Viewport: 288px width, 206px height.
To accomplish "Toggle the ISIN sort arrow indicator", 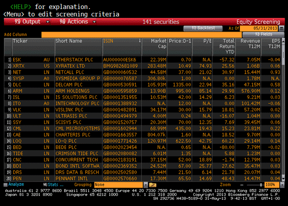I will coord(140,41).
